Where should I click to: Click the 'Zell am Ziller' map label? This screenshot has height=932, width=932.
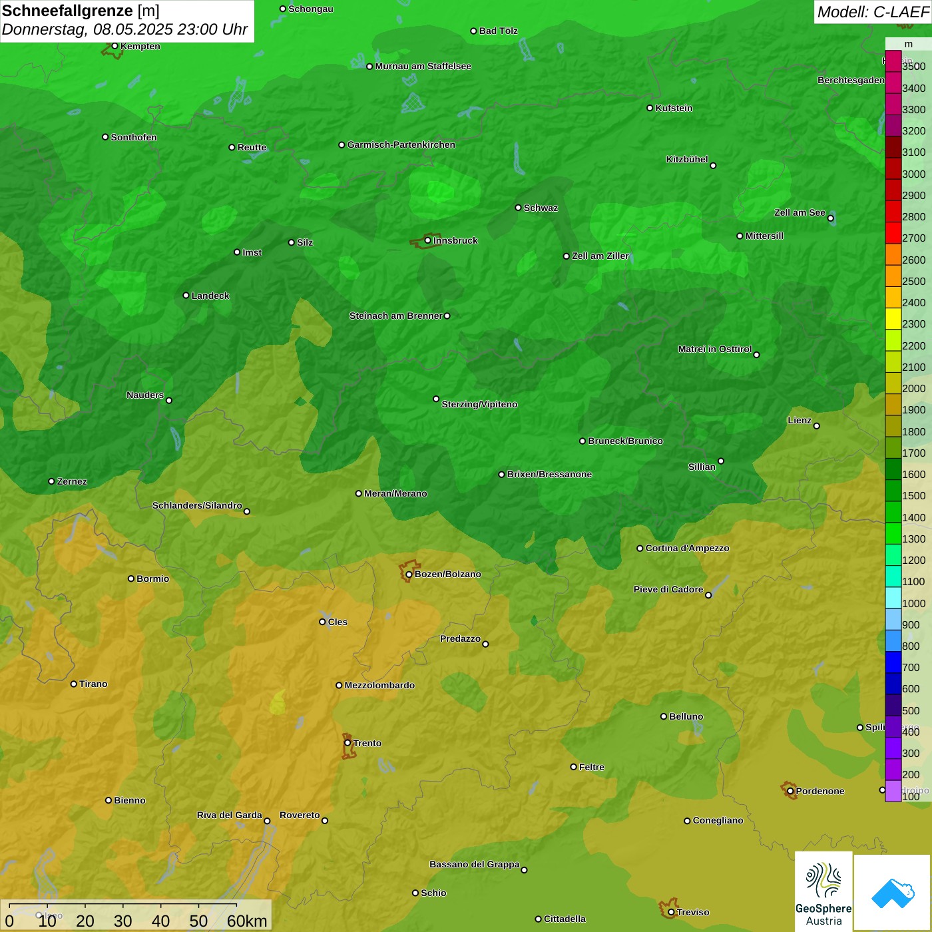pos(600,256)
